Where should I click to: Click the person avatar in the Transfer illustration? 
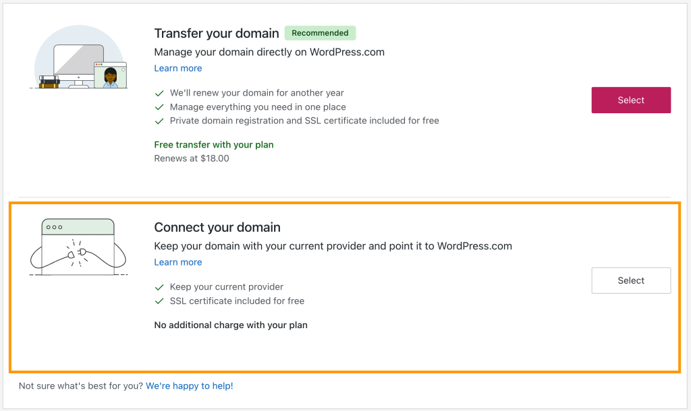tap(110, 76)
